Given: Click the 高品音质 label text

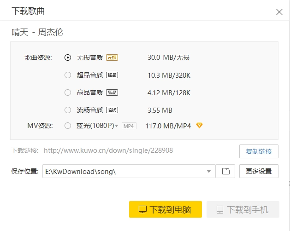Looking at the screenshot, I should click(x=90, y=92).
